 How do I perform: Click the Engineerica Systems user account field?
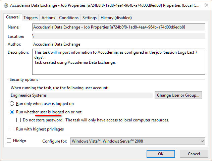(x=81, y=95)
